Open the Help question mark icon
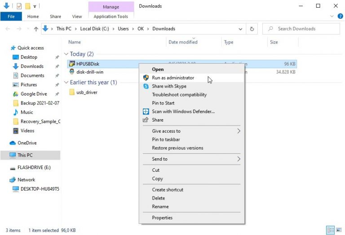This screenshot has height=235, width=345. coord(340,17)
